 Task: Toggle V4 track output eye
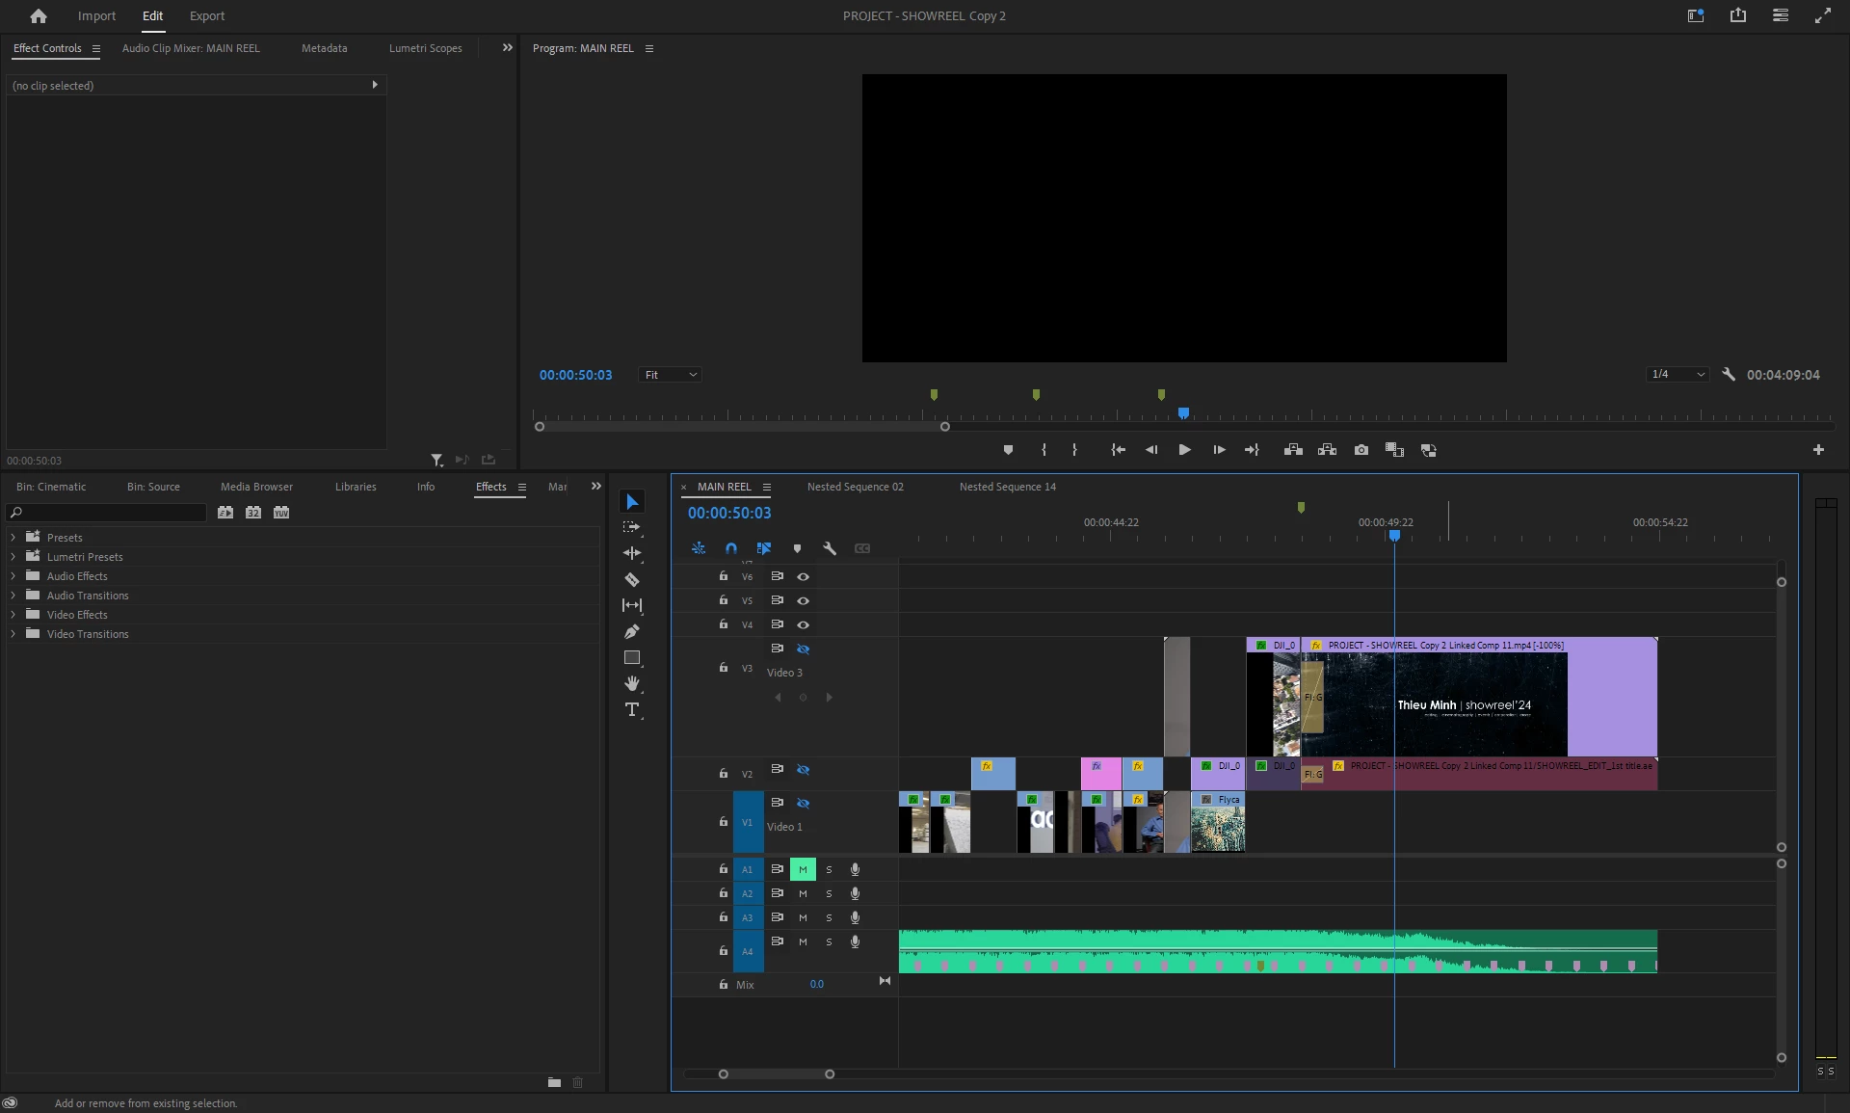point(803,624)
